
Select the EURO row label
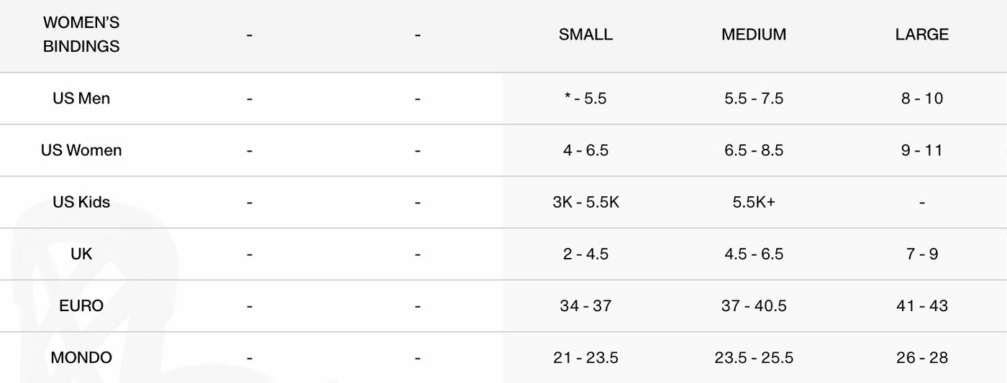click(81, 305)
